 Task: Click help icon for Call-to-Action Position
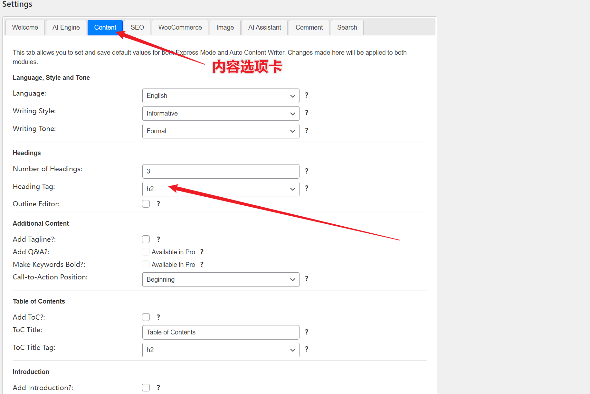[x=307, y=279]
